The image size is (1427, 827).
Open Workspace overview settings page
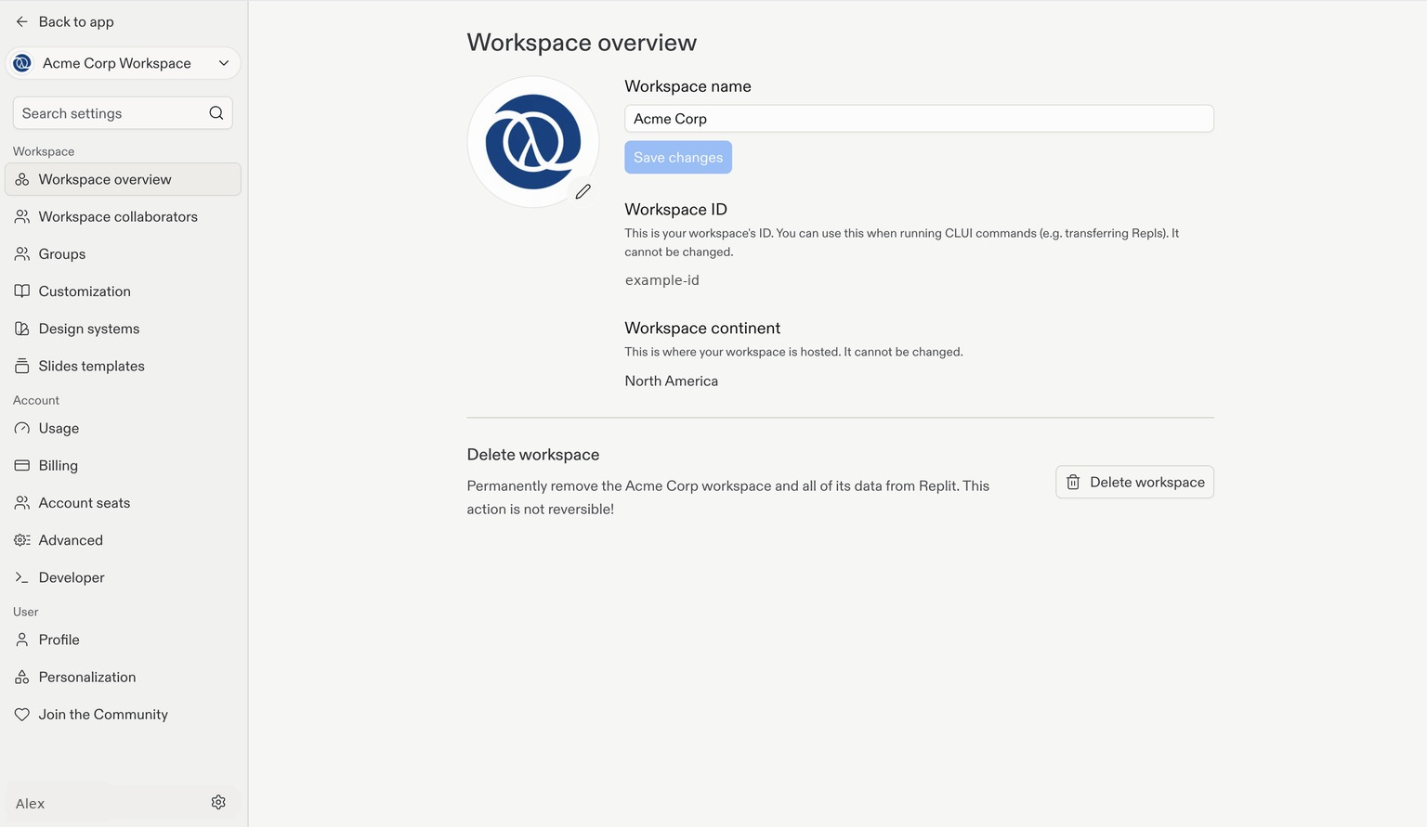coord(123,179)
